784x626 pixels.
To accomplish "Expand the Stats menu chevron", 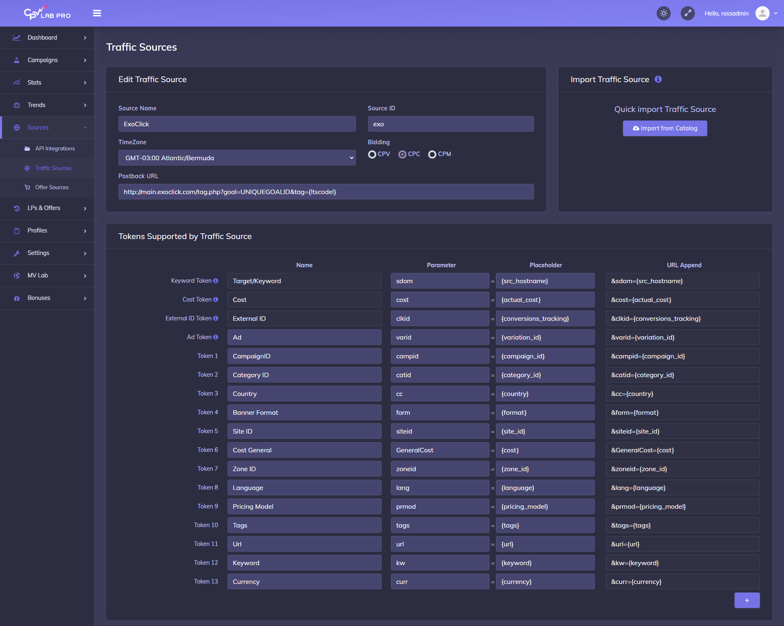I will (x=85, y=83).
